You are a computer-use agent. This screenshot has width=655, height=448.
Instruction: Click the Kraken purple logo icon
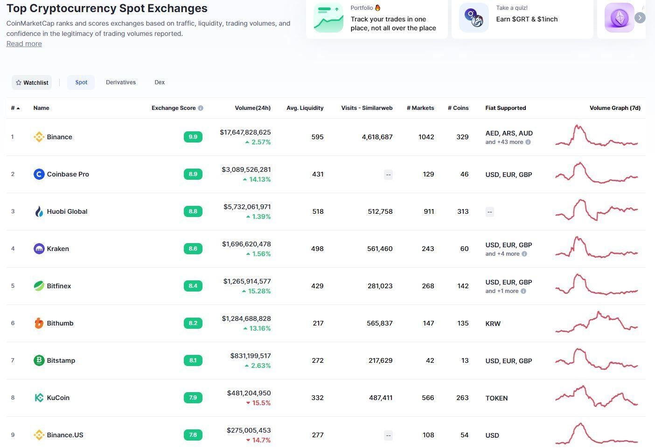[x=39, y=249]
